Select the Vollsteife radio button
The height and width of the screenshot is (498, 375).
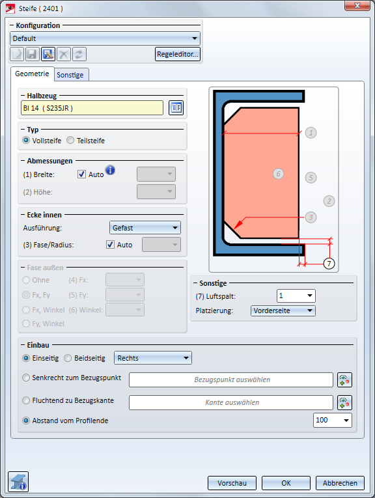(26, 141)
